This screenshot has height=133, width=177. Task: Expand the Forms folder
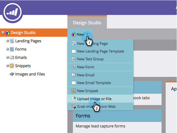pyautogui.click(x=7, y=49)
